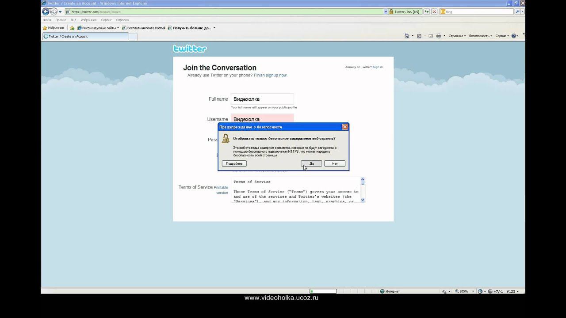Image resolution: width=566 pixels, height=318 pixels.
Task: Open the Безопасность command bar menu
Action: click(x=481, y=36)
